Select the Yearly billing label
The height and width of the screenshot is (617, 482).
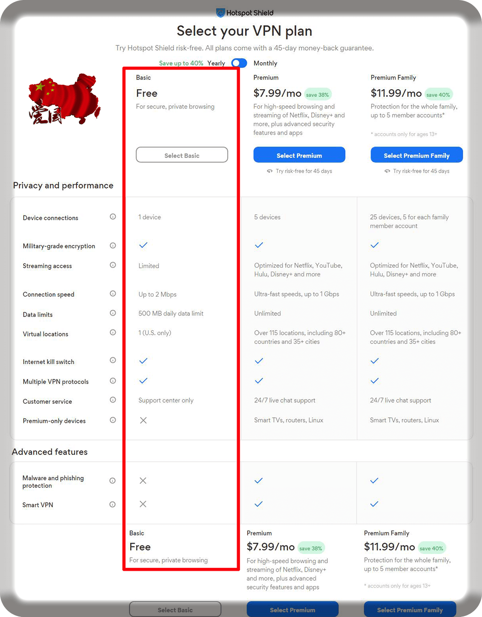pyautogui.click(x=216, y=63)
